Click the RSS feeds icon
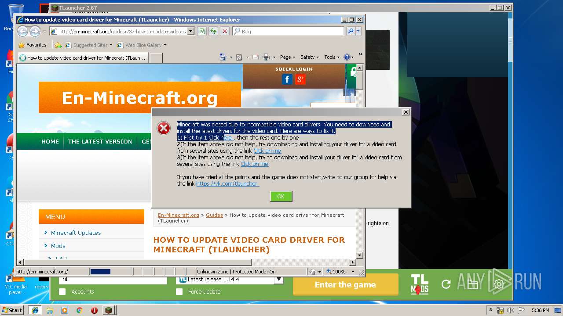 pos(239,57)
